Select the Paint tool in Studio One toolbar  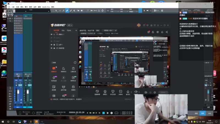click(71, 10)
